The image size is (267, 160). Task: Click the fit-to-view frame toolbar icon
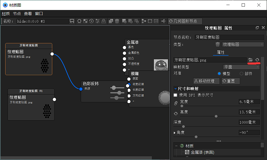(x=150, y=21)
